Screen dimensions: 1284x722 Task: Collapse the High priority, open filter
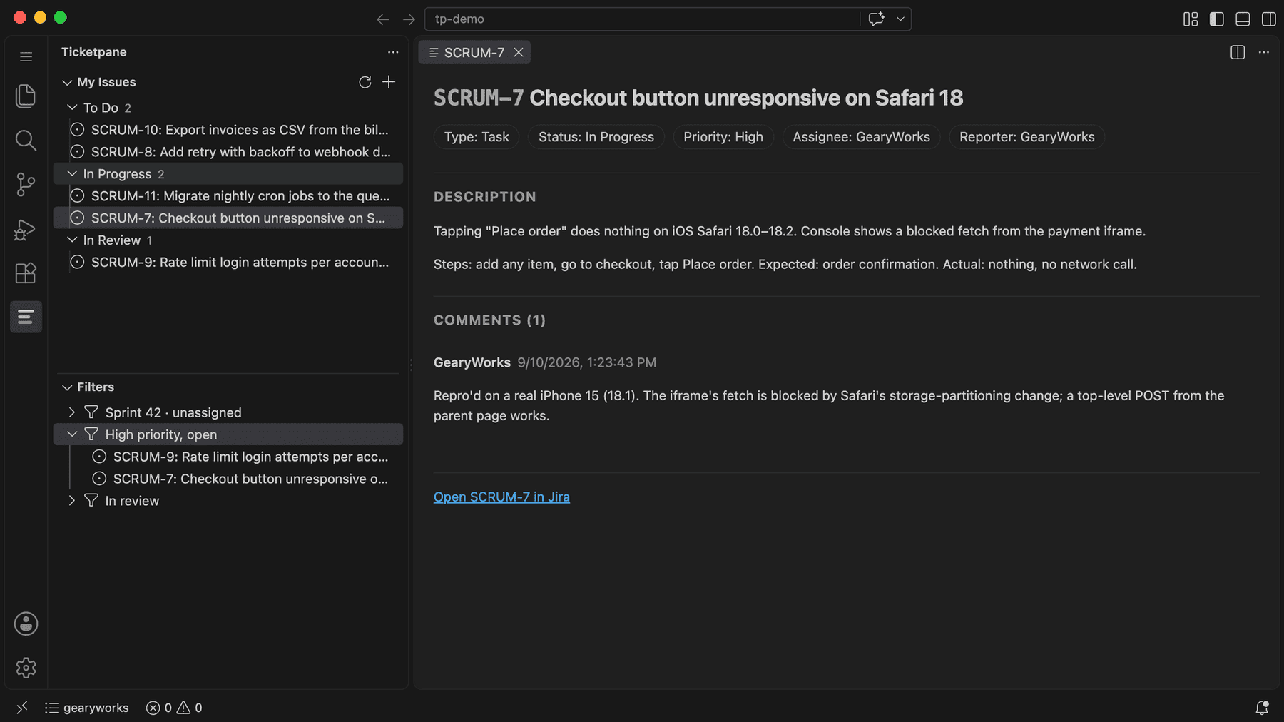72,434
